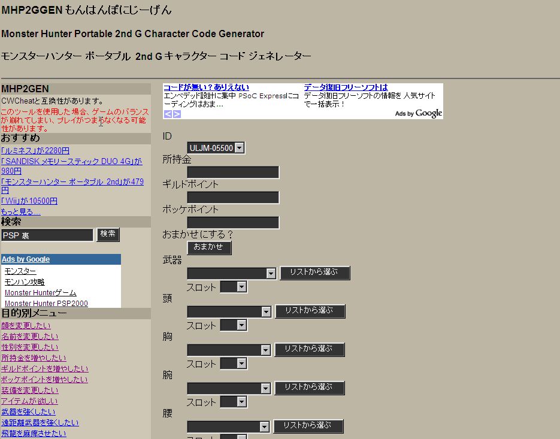Select アイテムが欲しい menu link
This screenshot has height=439, width=560.
[x=29, y=401]
